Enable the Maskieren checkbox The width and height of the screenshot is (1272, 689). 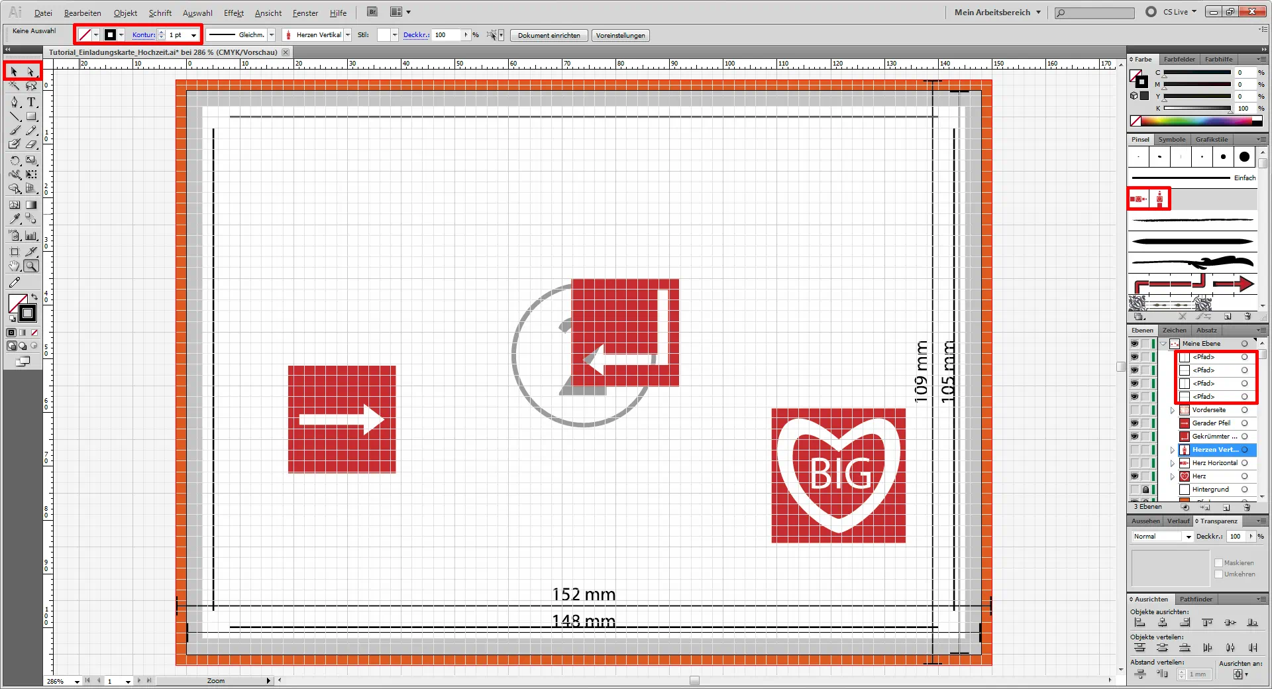click(1218, 562)
